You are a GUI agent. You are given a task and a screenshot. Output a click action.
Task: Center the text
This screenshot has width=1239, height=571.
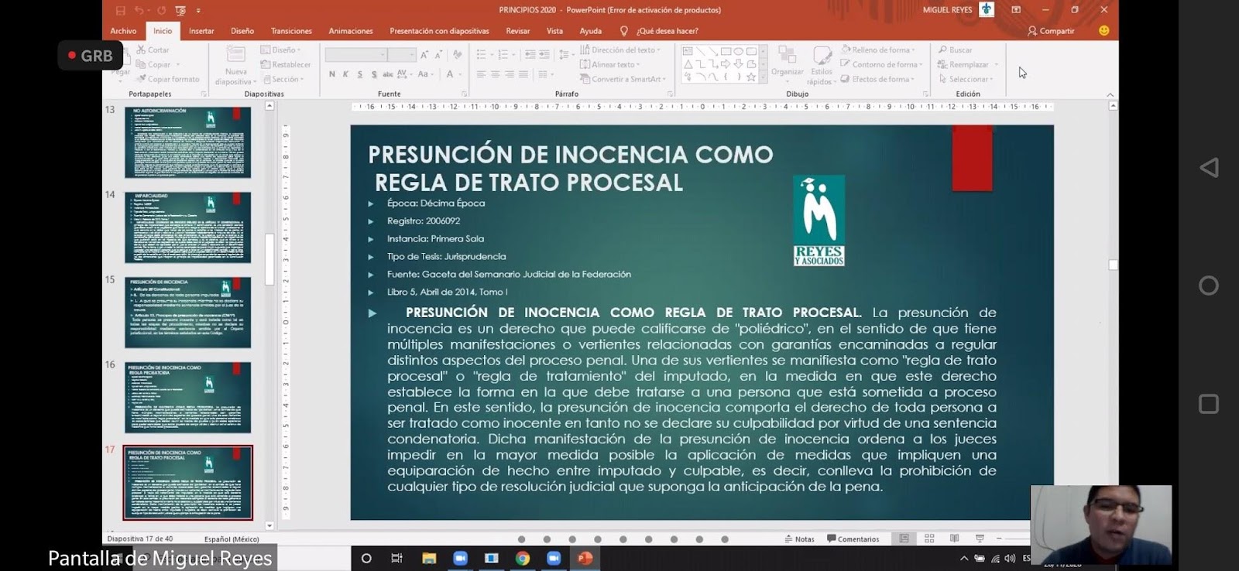(x=496, y=74)
